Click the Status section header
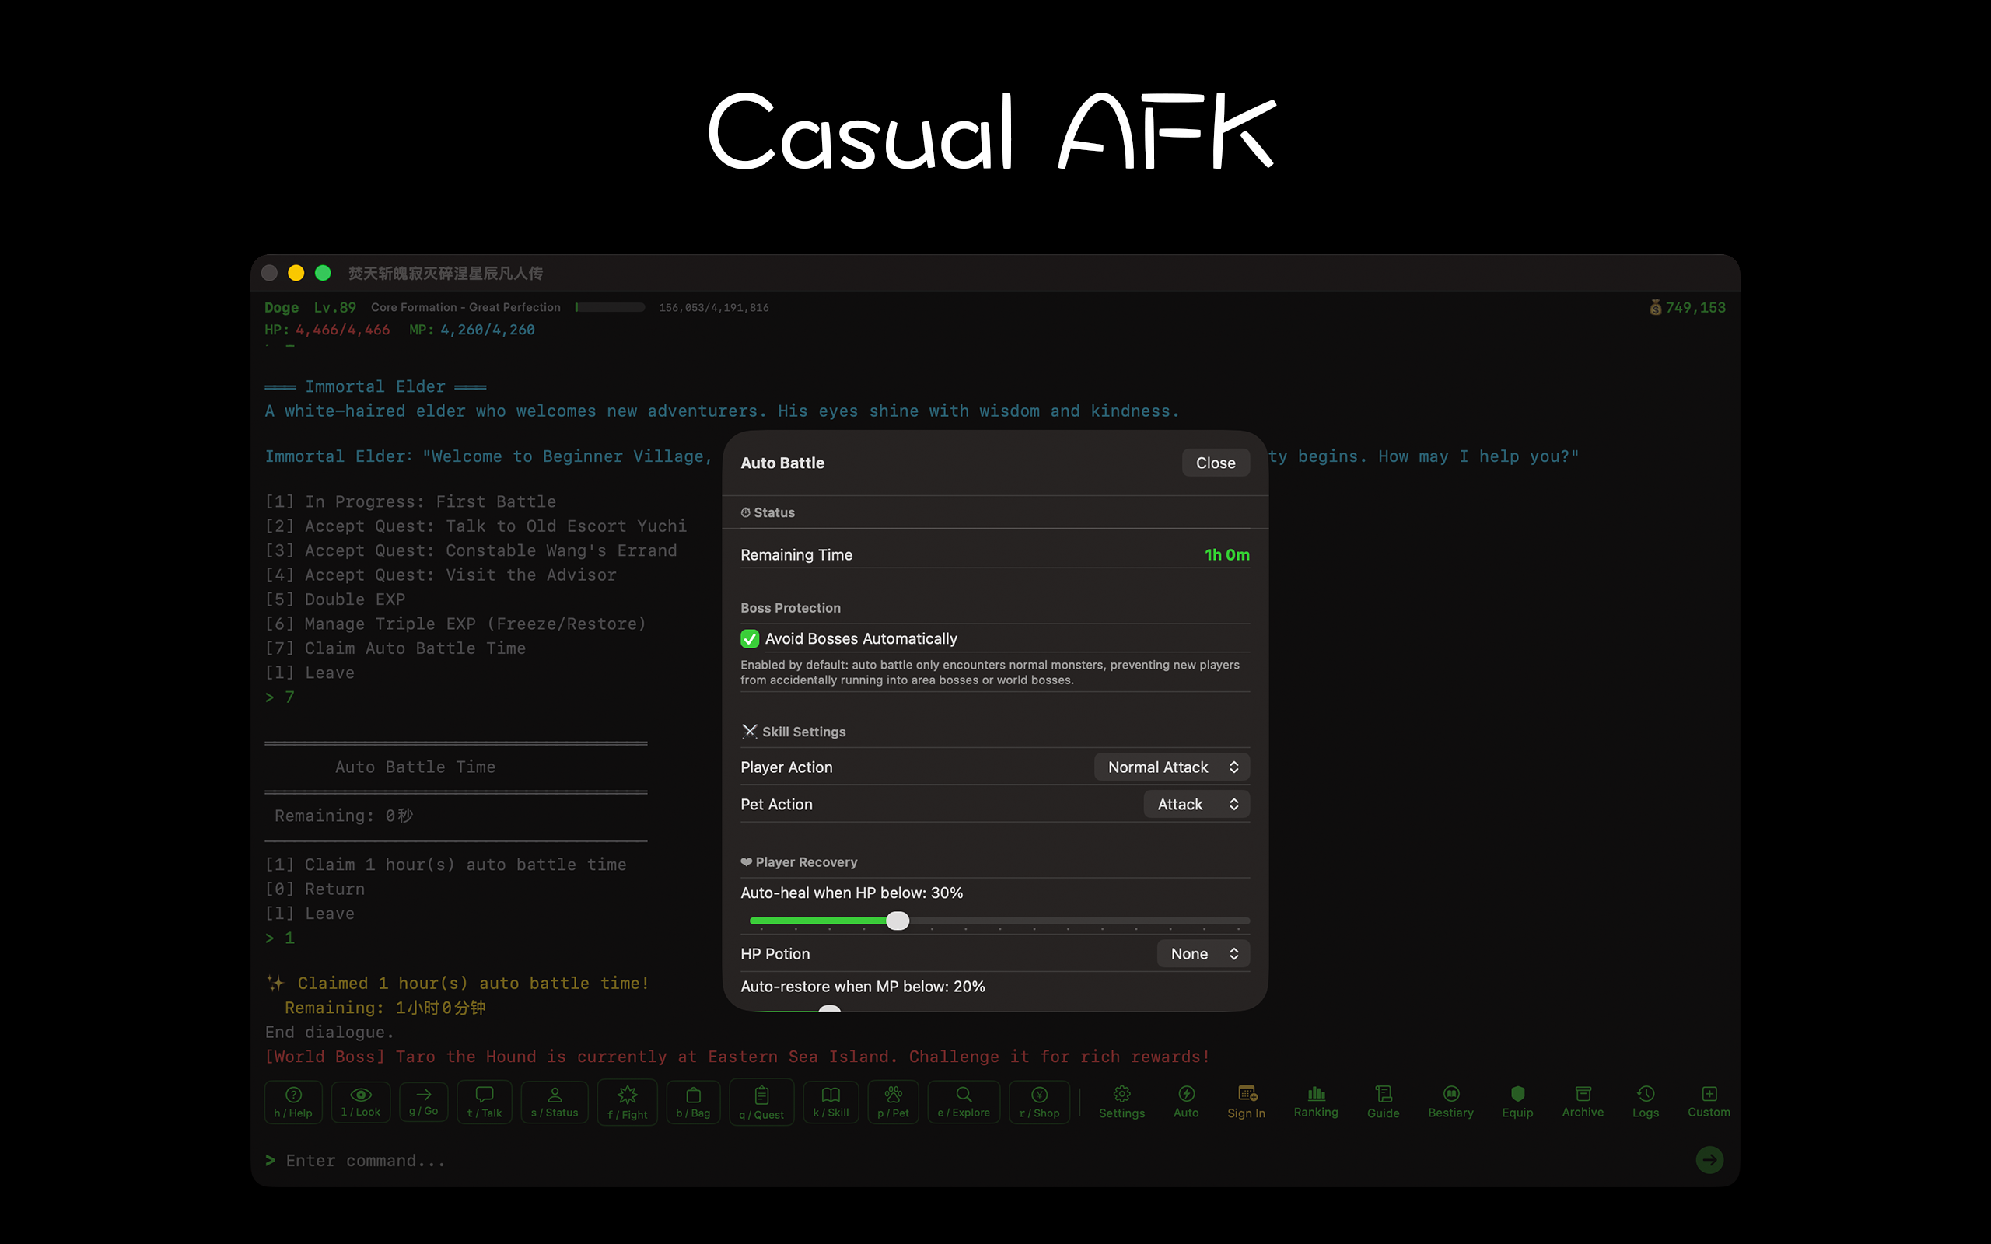Screen dimensions: 1991x1244 [x=768, y=512]
